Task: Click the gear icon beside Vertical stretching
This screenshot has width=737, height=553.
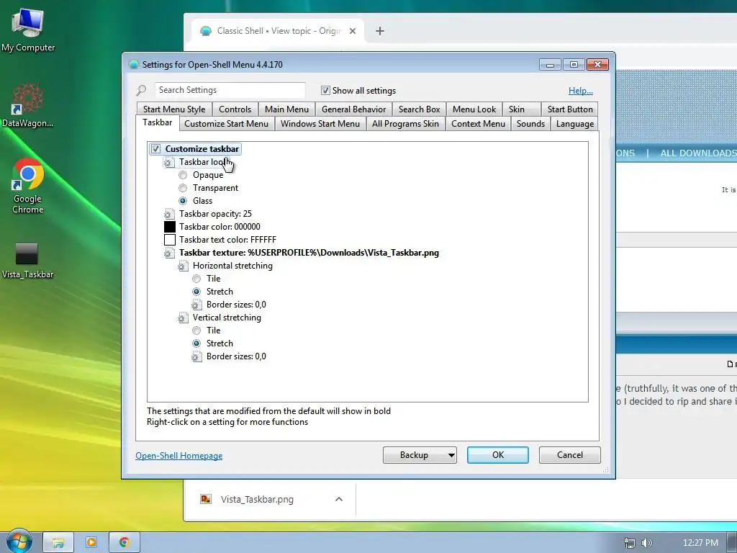Action: 183,318
